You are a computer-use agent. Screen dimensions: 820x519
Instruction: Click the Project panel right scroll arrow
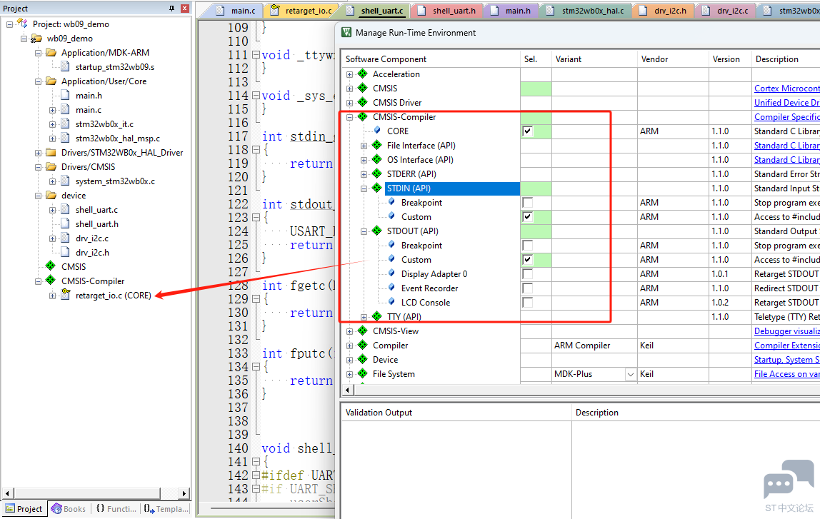pyautogui.click(x=184, y=493)
